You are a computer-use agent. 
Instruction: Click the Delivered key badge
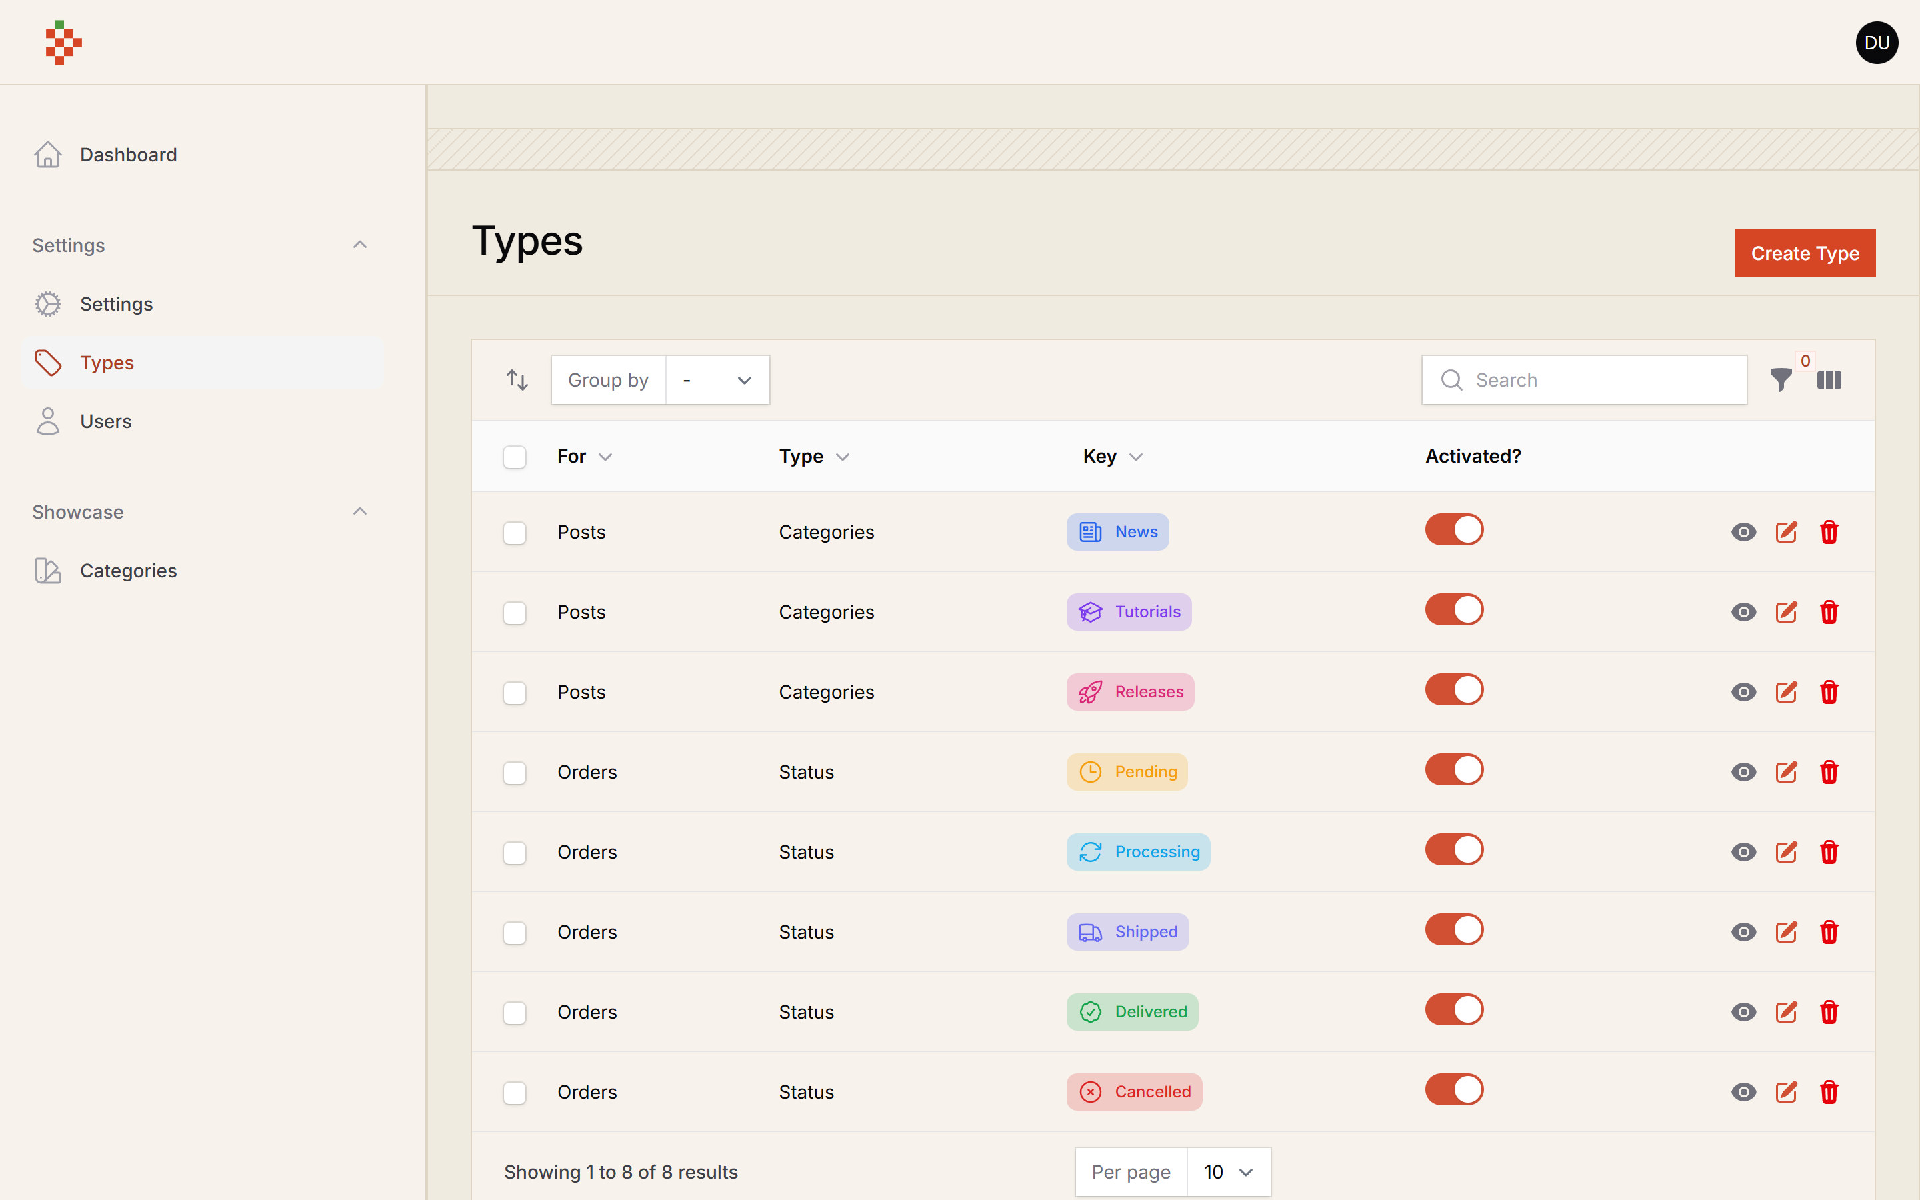tap(1132, 1012)
